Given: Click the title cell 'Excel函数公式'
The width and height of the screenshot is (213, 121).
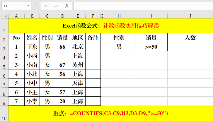Looking at the screenshot, I should click(x=110, y=26).
